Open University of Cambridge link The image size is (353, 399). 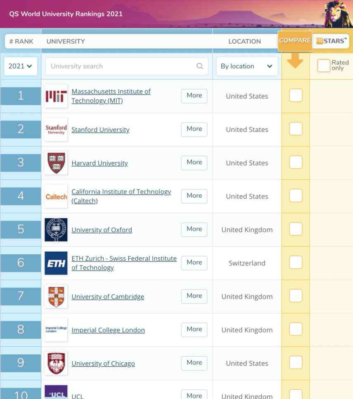(108, 297)
